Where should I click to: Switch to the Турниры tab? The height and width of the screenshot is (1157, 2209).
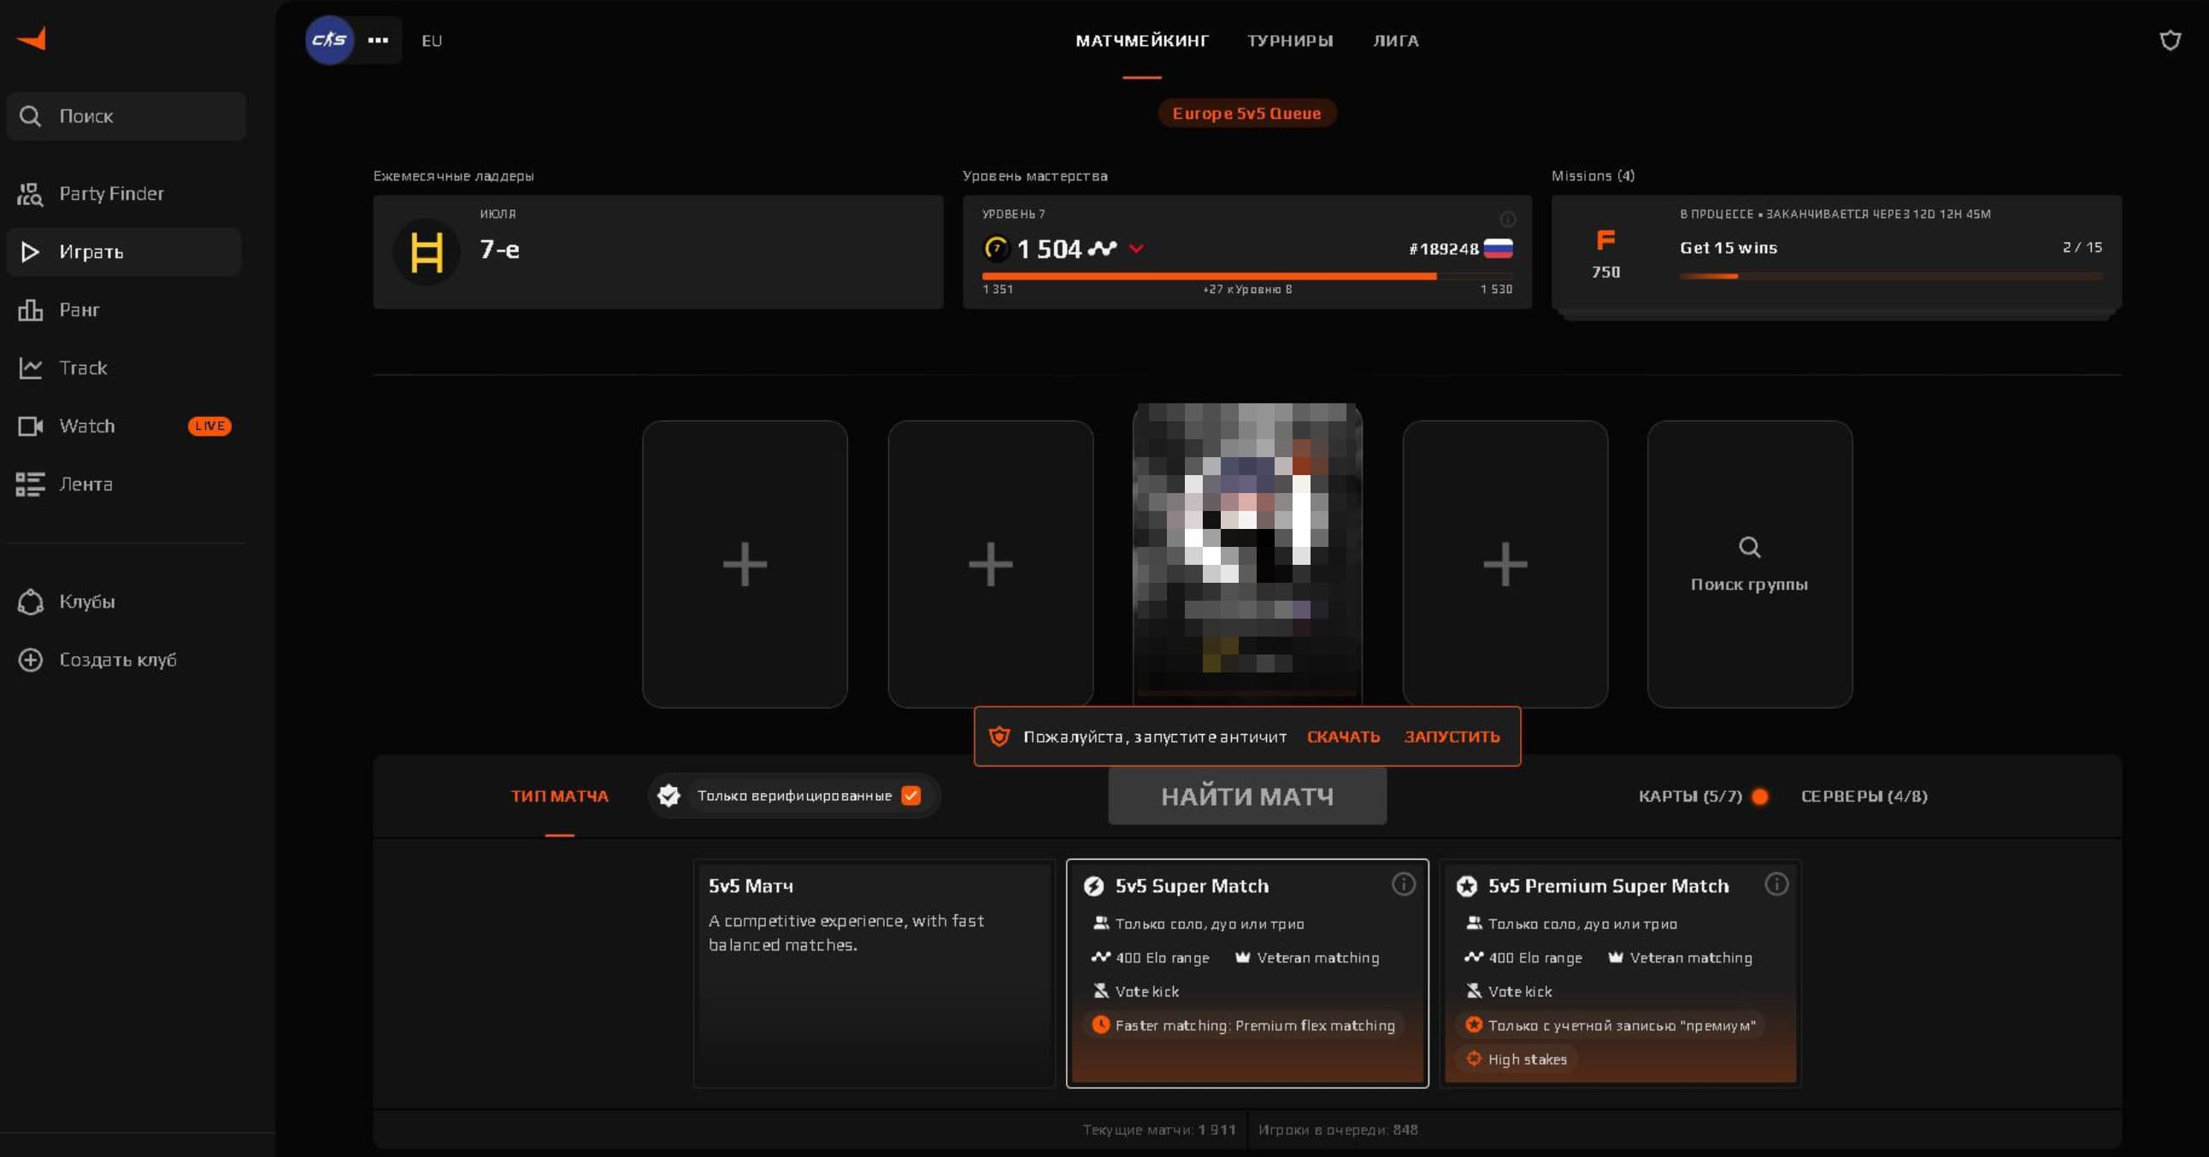point(1289,40)
